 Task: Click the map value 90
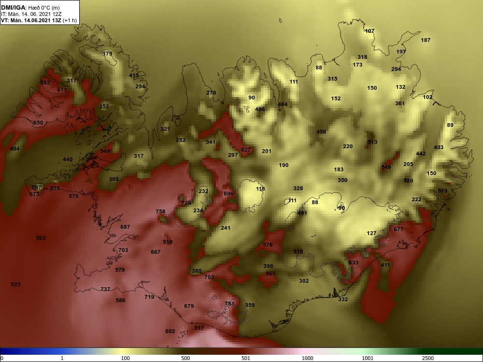(x=252, y=97)
